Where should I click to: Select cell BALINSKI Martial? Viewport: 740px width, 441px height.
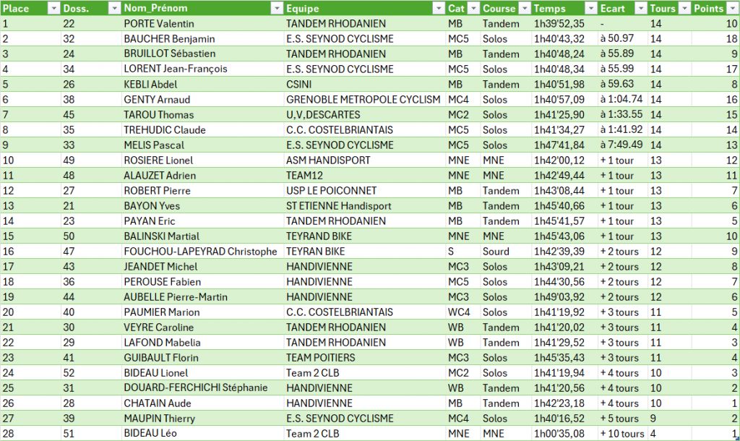pyautogui.click(x=203, y=236)
